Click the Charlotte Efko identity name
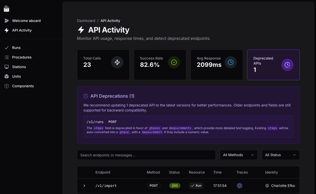The image size is (316, 194). 283,186
